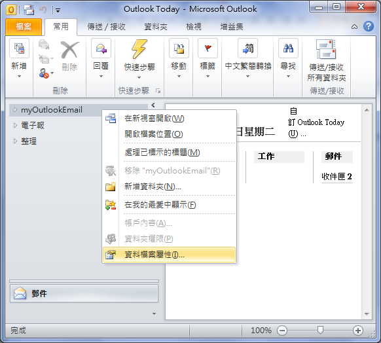Expand the 電子報 folder node
This screenshot has height=343, width=381.
coord(15,125)
